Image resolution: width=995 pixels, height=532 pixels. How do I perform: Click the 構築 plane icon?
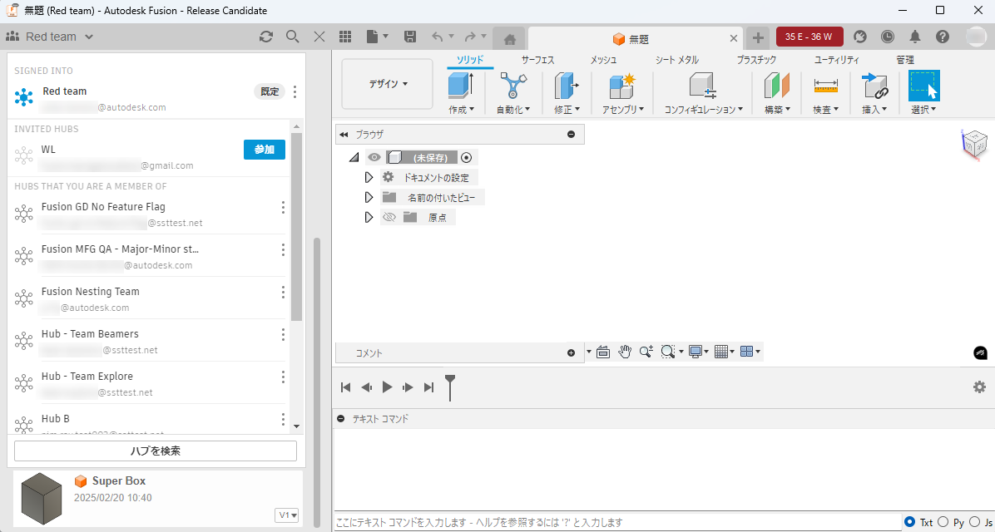tap(777, 85)
